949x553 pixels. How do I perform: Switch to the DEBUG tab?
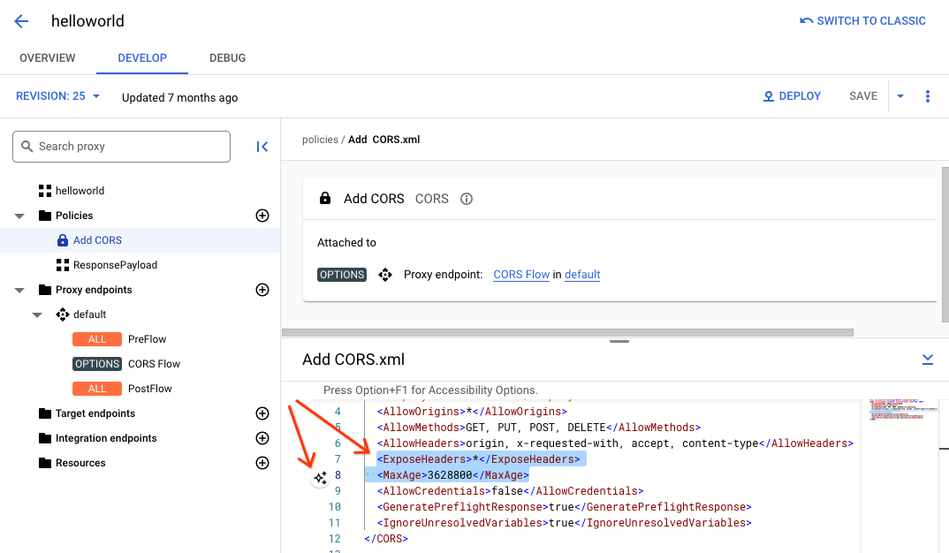click(x=227, y=57)
